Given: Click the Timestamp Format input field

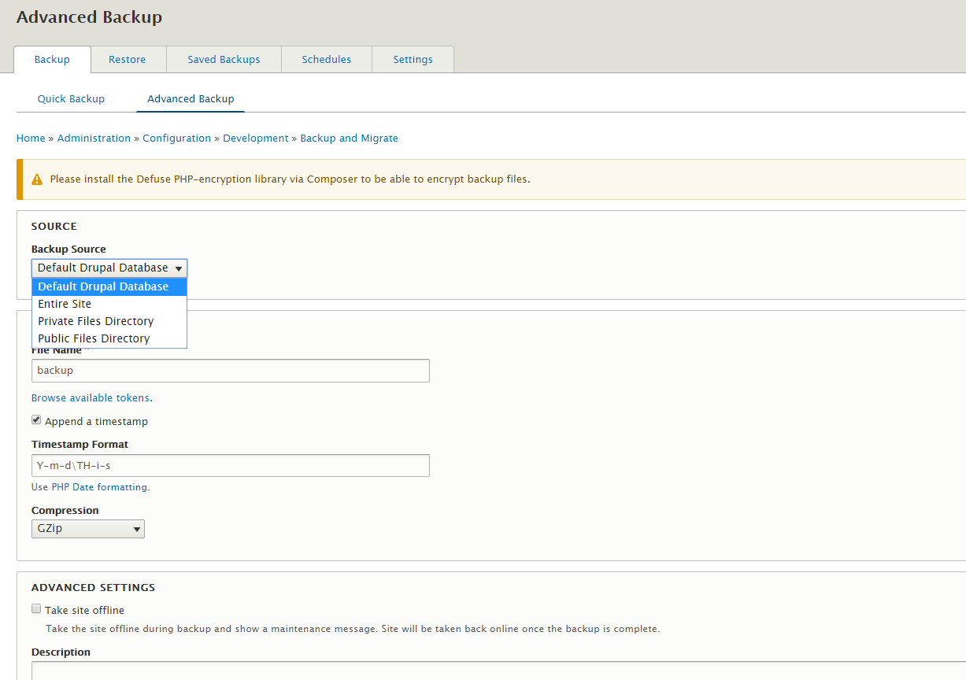Looking at the screenshot, I should click(231, 465).
